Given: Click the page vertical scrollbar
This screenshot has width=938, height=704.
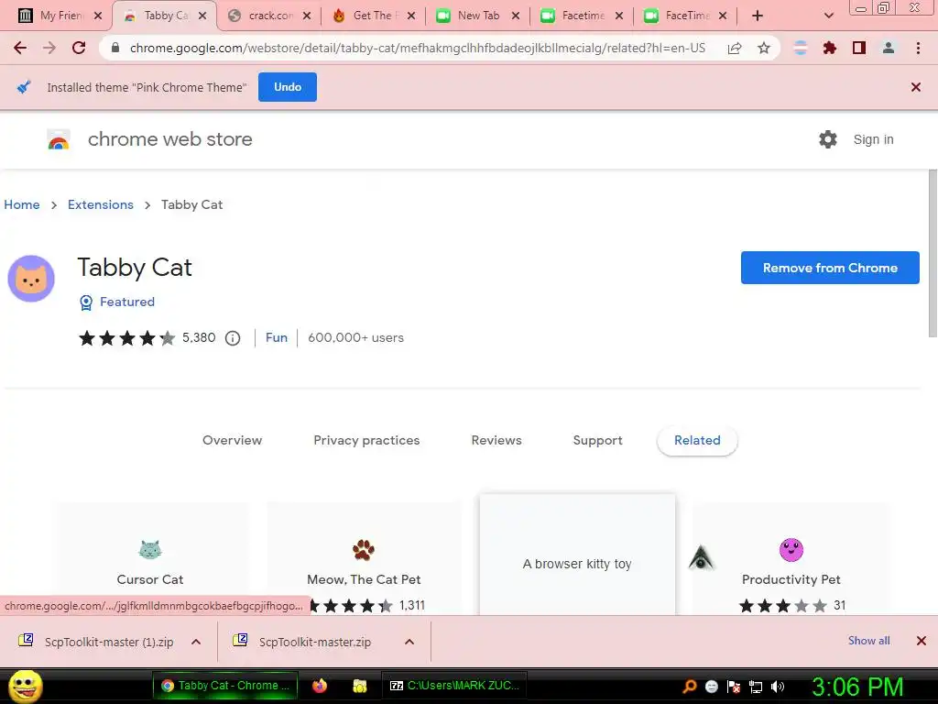Looking at the screenshot, I should (x=933, y=253).
